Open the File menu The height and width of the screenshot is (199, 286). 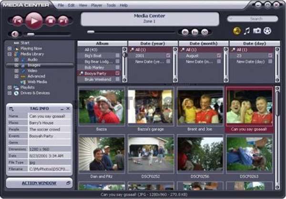[x=61, y=5]
